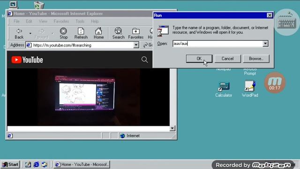The width and height of the screenshot is (300, 169).
Task: Open the WordPad desktop shortcut
Action: [x=250, y=89]
